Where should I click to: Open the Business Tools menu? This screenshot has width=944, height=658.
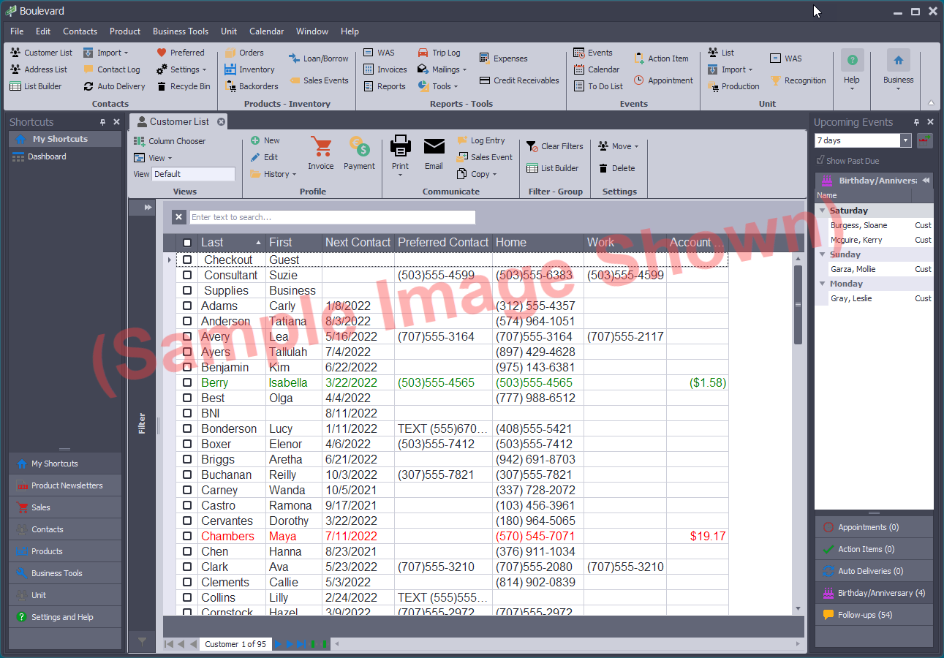click(181, 31)
